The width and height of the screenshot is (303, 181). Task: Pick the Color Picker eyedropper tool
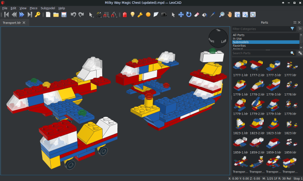click(x=213, y=15)
